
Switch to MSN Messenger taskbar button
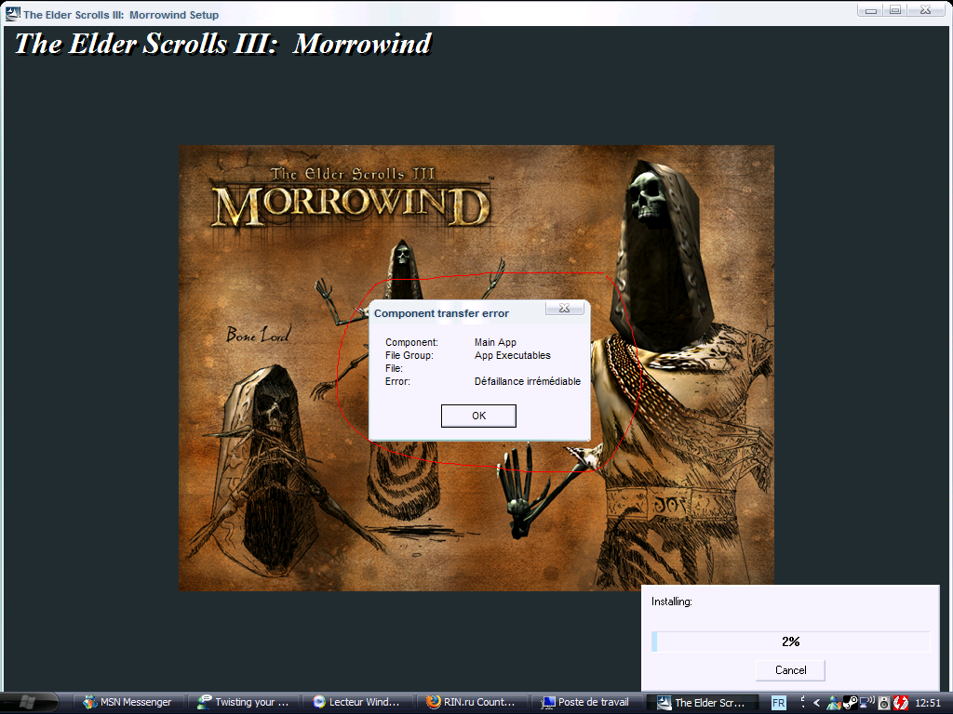[128, 703]
